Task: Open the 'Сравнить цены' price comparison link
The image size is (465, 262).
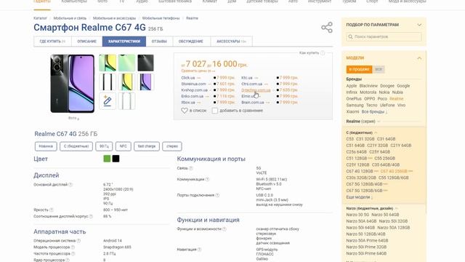Action: 198,71
